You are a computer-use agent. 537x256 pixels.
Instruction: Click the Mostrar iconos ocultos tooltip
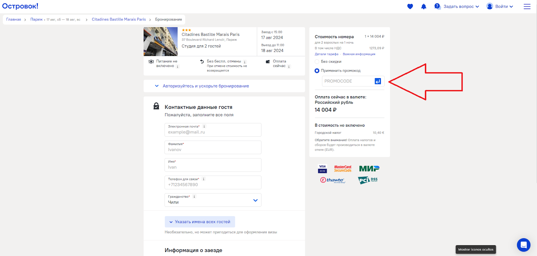point(476,249)
